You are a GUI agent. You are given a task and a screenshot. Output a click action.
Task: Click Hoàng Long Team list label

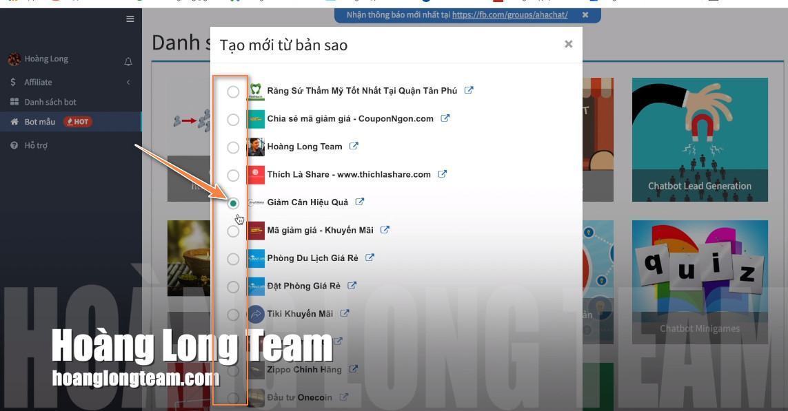[x=305, y=147]
